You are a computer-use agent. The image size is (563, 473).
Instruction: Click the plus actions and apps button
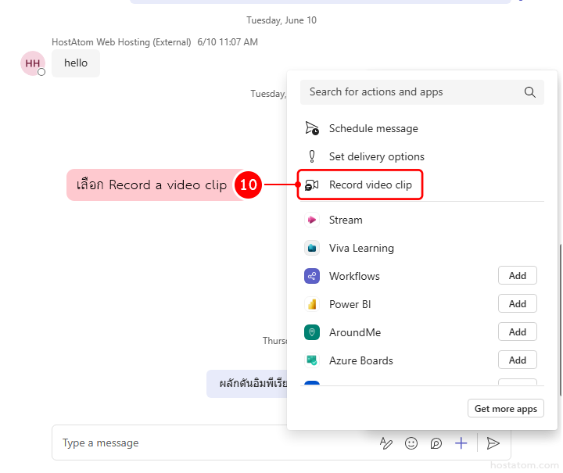tap(461, 443)
